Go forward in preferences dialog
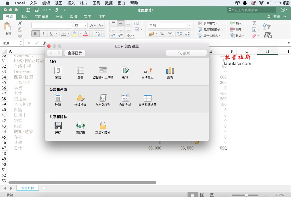291x197 pixels. point(59,53)
